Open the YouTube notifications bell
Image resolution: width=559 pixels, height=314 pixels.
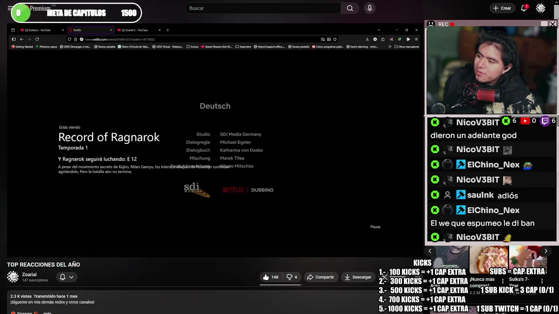coord(524,8)
